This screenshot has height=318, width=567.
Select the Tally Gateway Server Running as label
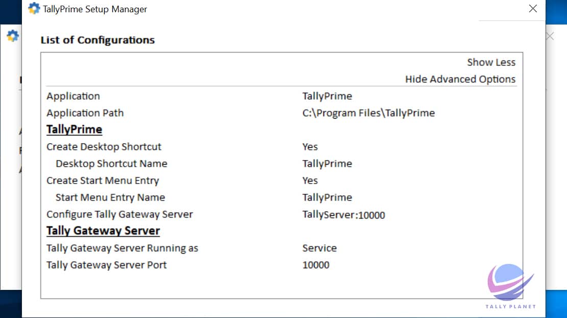click(122, 248)
